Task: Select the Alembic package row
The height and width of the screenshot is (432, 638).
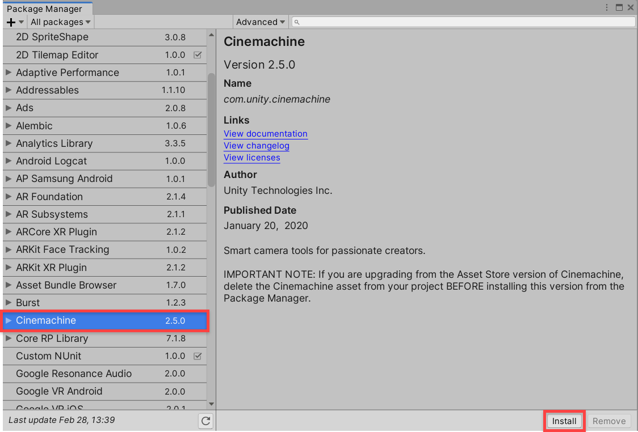Action: pos(104,126)
